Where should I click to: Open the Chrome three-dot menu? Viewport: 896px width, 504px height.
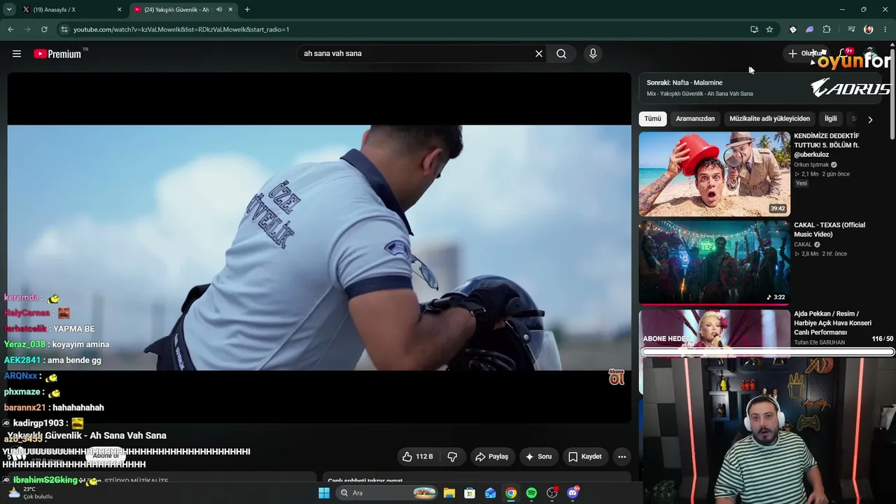(886, 29)
